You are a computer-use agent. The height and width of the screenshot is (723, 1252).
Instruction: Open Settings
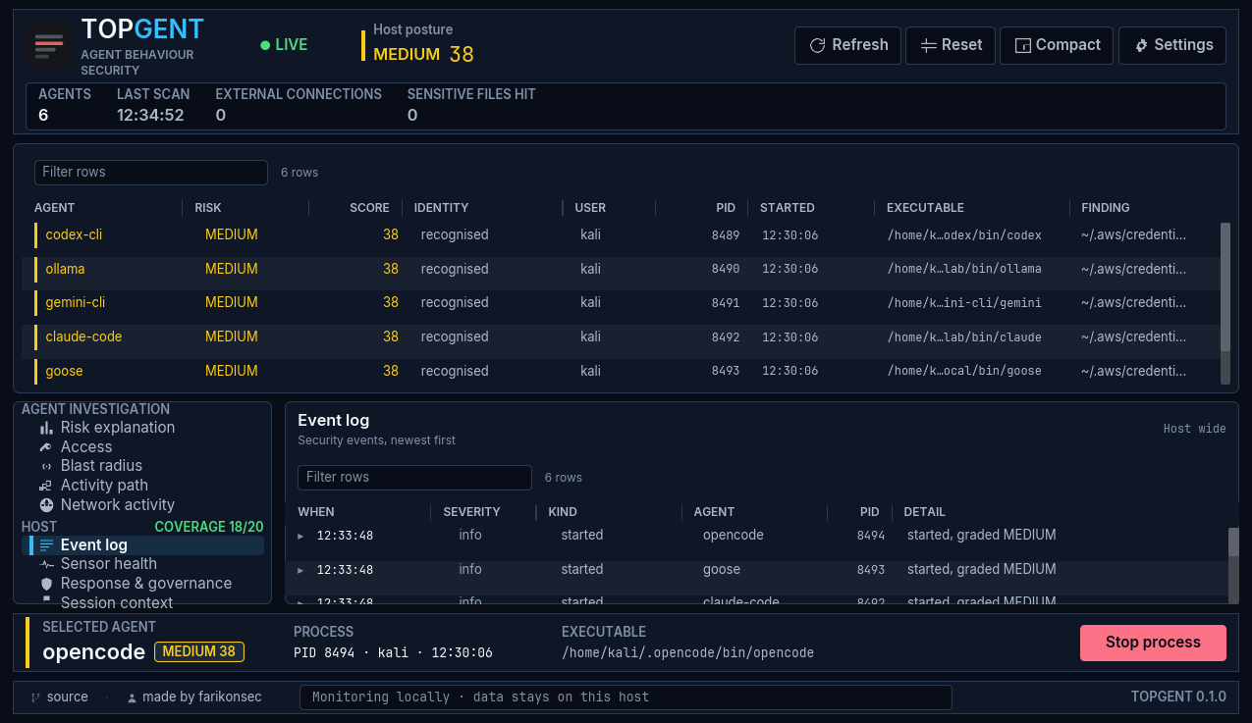1172,45
